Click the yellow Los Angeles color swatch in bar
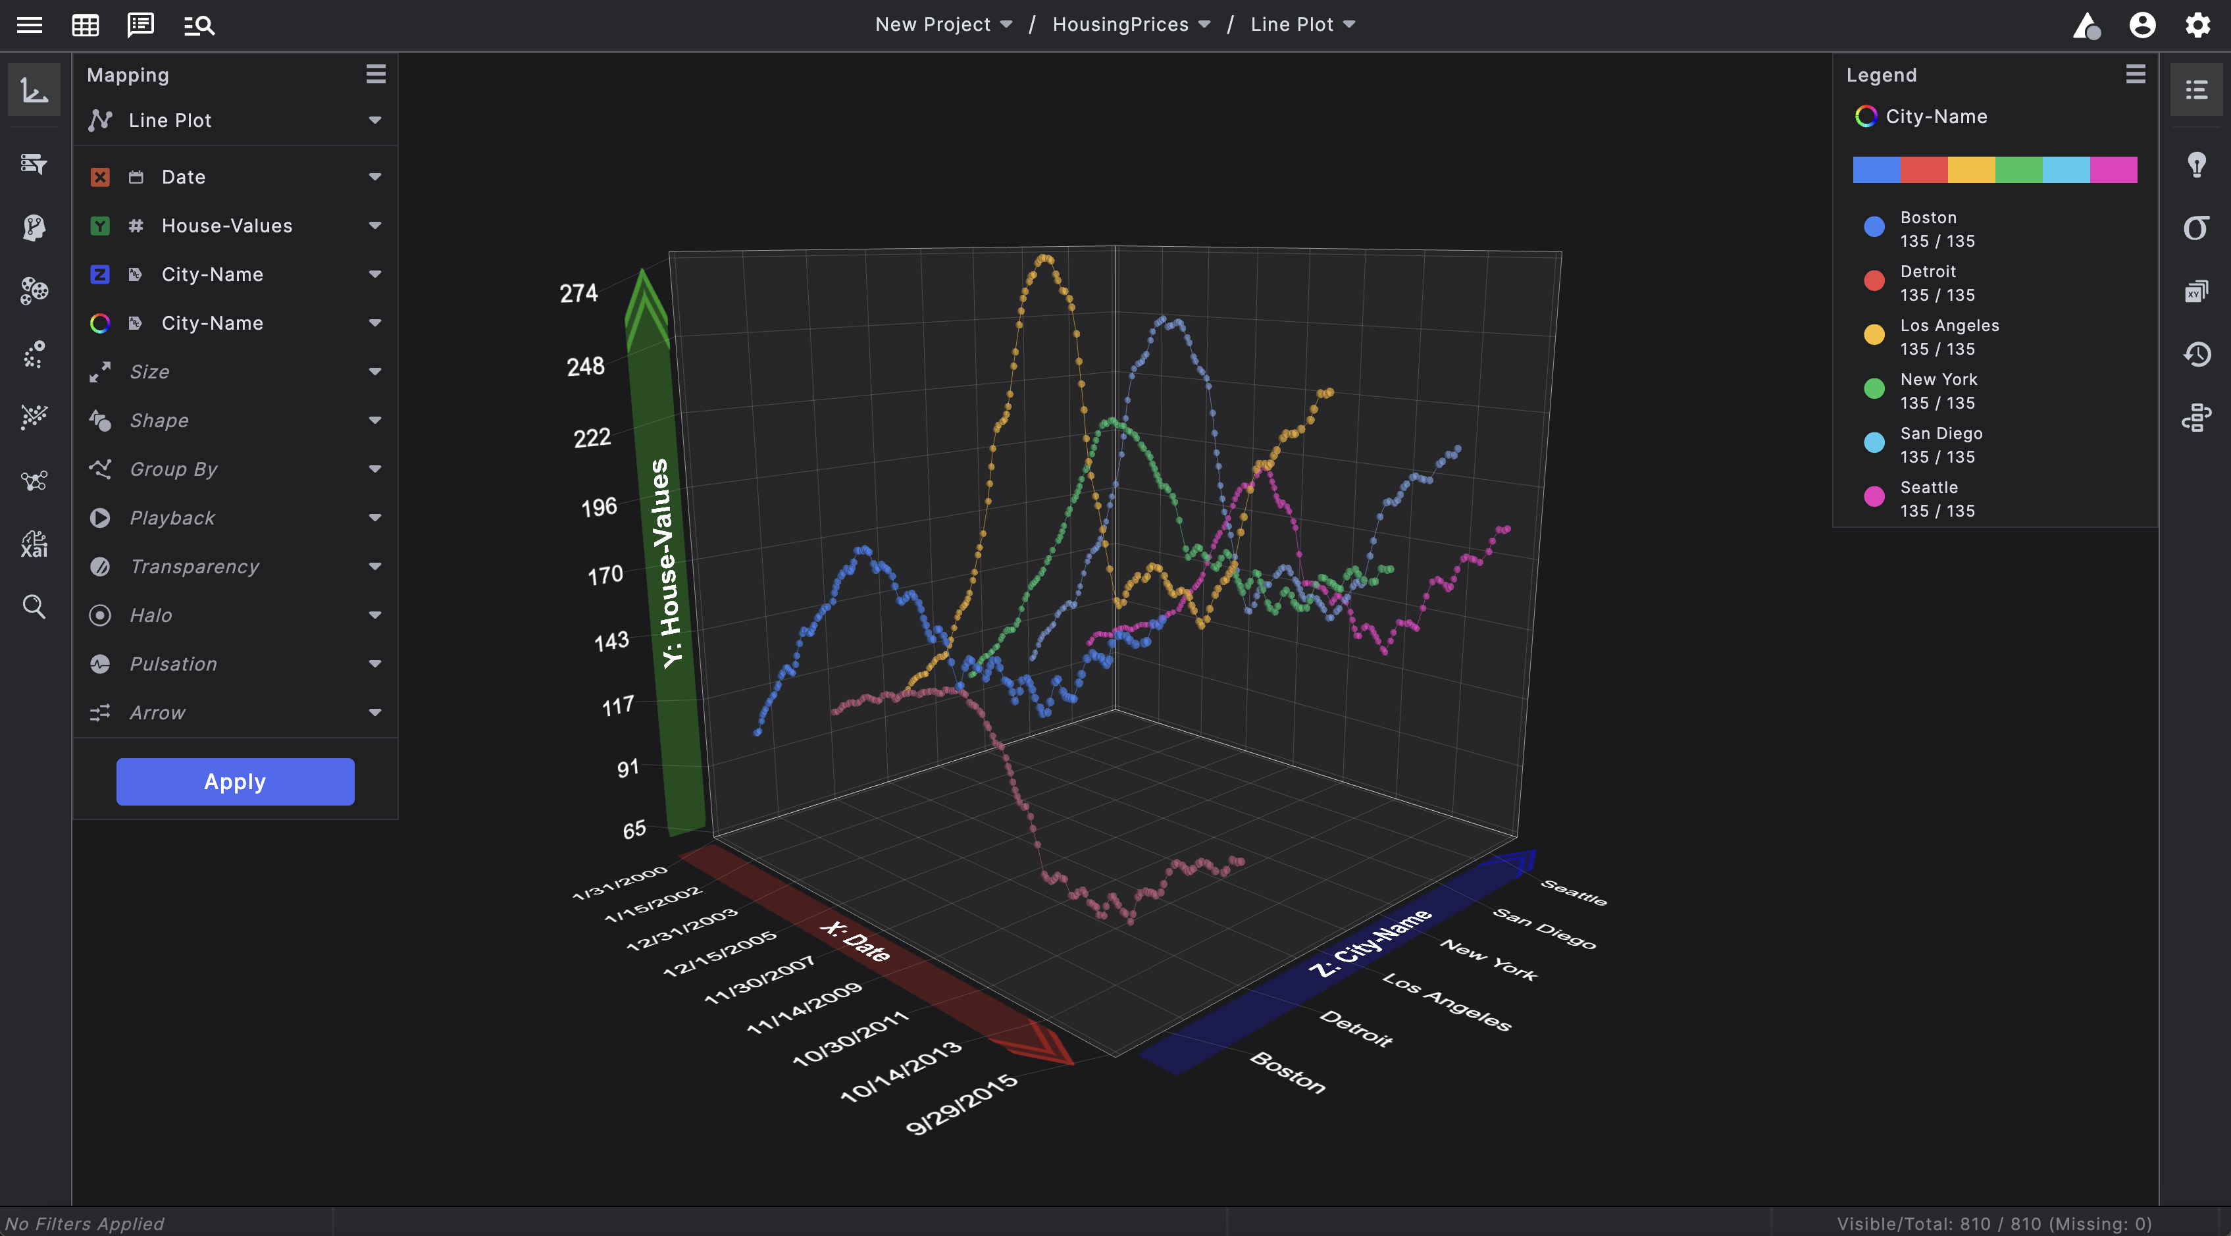 pyautogui.click(x=1971, y=170)
